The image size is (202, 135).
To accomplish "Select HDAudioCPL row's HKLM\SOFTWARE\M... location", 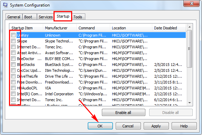I will pyautogui.click(x=131, y=88).
